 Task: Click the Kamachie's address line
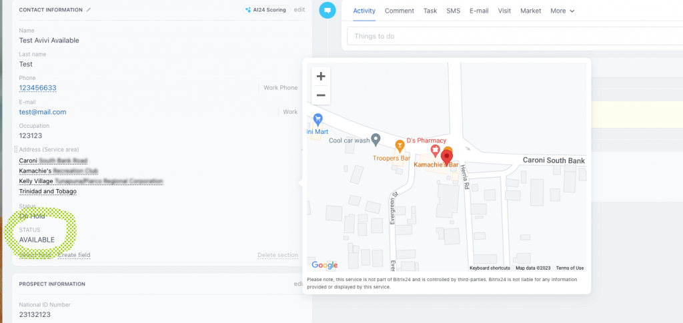[59, 171]
